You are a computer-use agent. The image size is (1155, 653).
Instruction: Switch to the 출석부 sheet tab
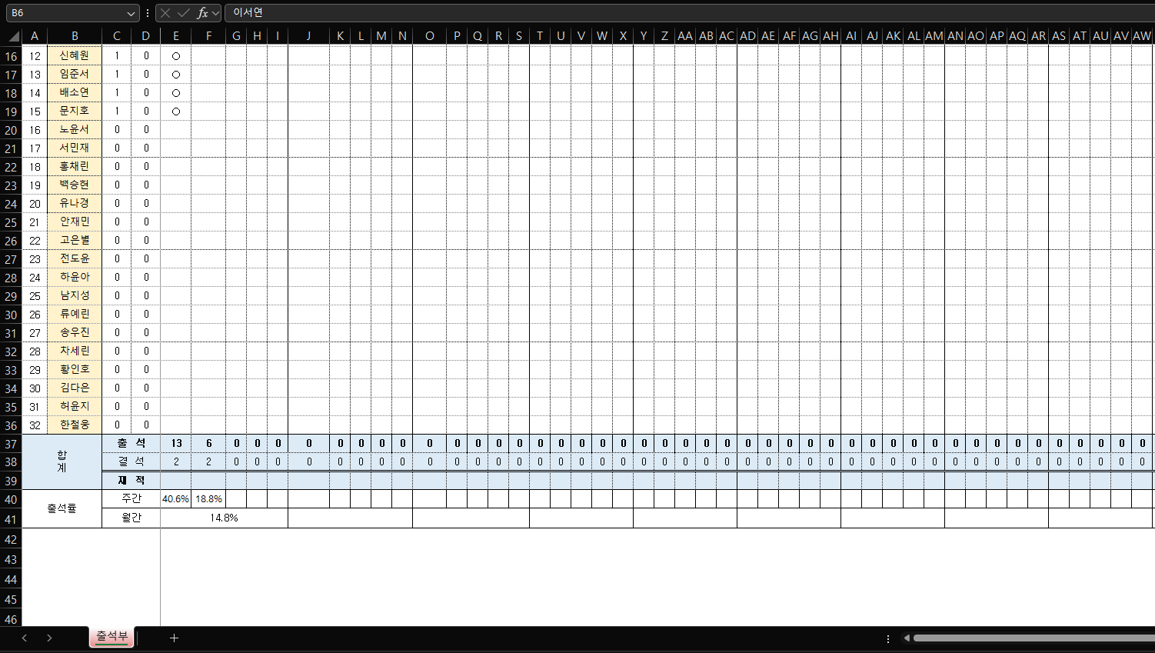(112, 636)
